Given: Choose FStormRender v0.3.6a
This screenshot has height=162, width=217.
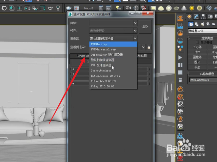Looking at the screenshot, I should [113, 76].
